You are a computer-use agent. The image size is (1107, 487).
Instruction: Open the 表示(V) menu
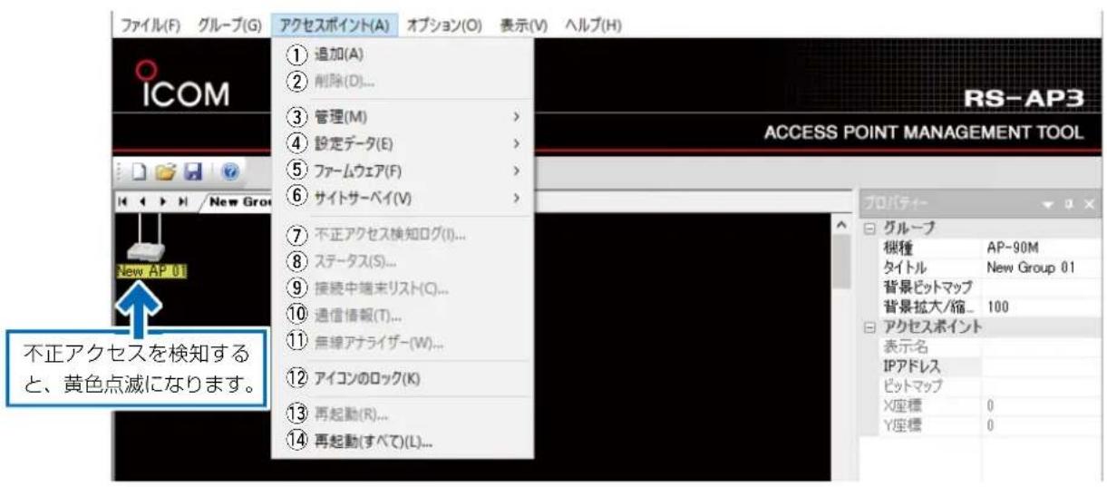[525, 25]
